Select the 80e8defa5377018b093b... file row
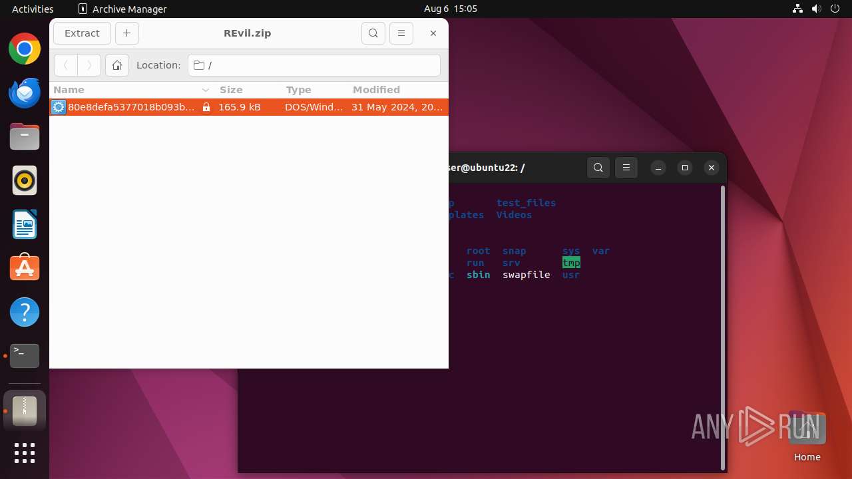The image size is (852, 479). click(x=249, y=107)
